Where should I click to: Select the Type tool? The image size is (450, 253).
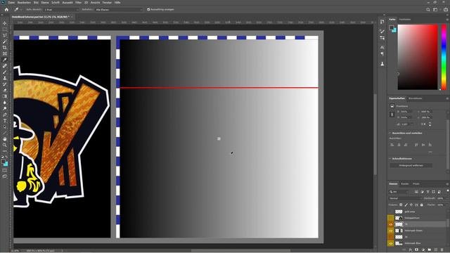[x=5, y=121]
